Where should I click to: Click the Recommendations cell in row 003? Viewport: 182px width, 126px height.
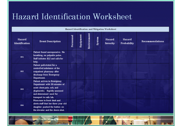(x=153, y=89)
